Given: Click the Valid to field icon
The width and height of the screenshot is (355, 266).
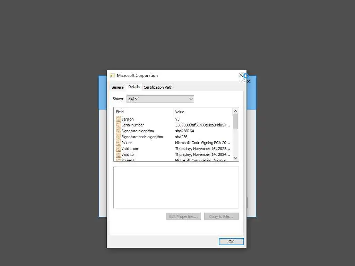Looking at the screenshot, I should pos(118,154).
